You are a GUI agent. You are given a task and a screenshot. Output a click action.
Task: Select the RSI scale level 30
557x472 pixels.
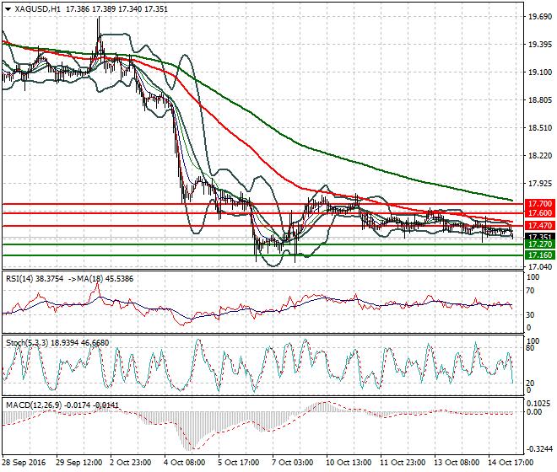(x=530, y=315)
